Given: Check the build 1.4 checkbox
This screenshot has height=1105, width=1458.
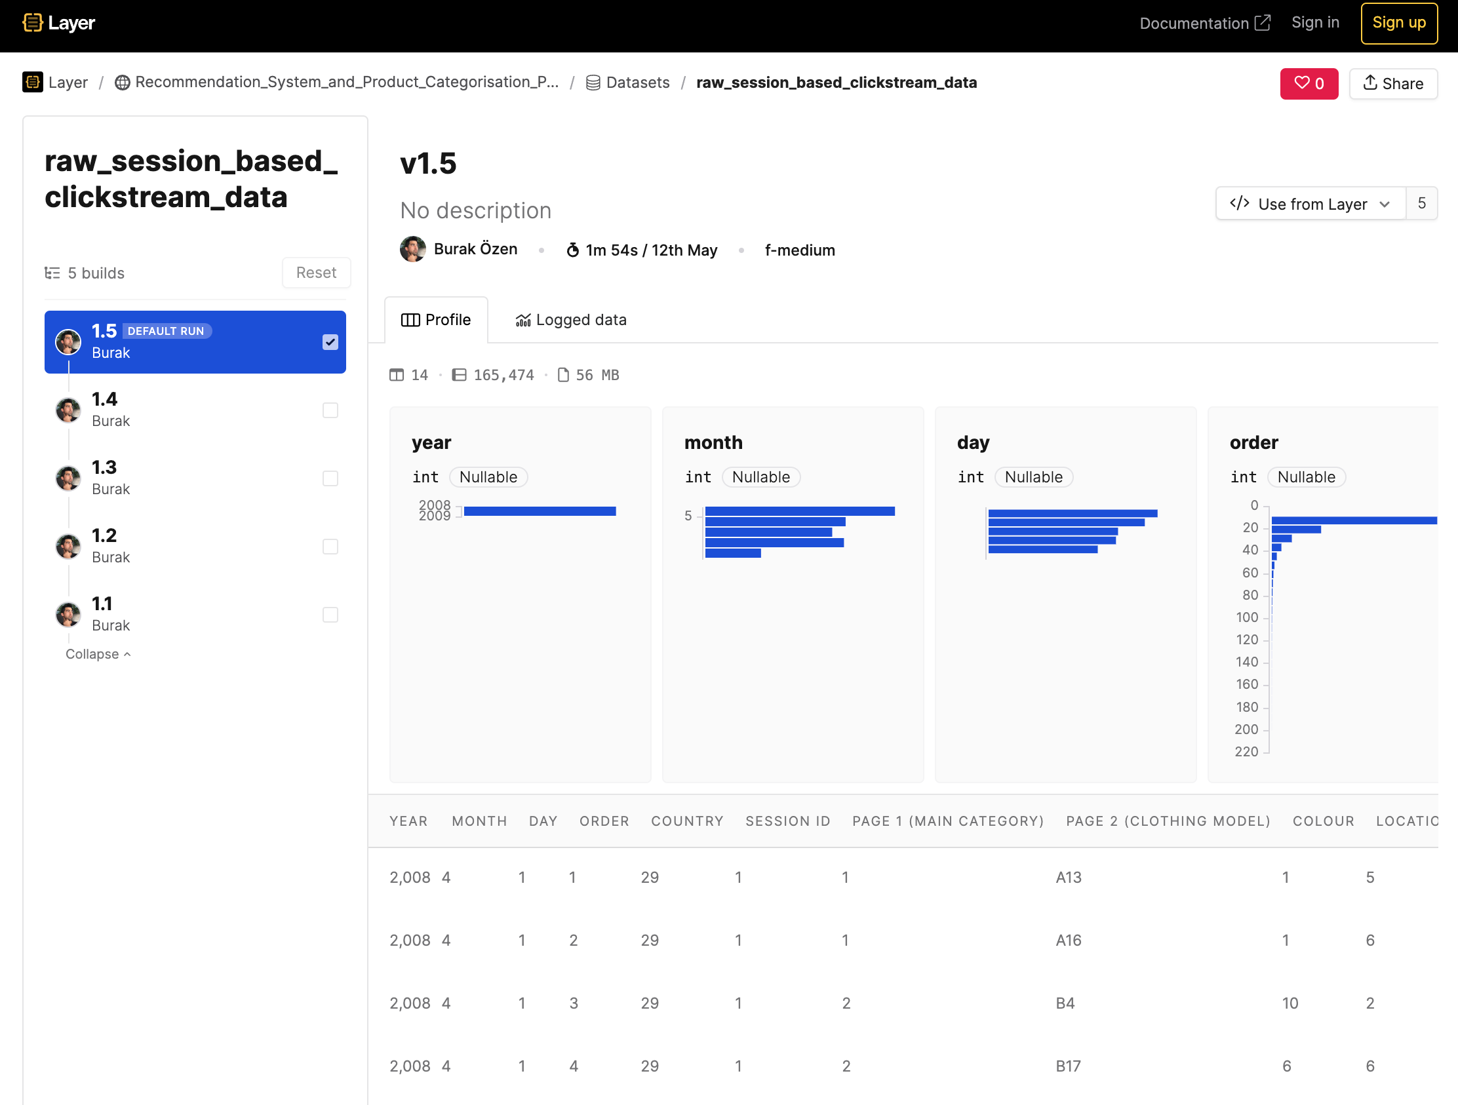Looking at the screenshot, I should pyautogui.click(x=330, y=410).
